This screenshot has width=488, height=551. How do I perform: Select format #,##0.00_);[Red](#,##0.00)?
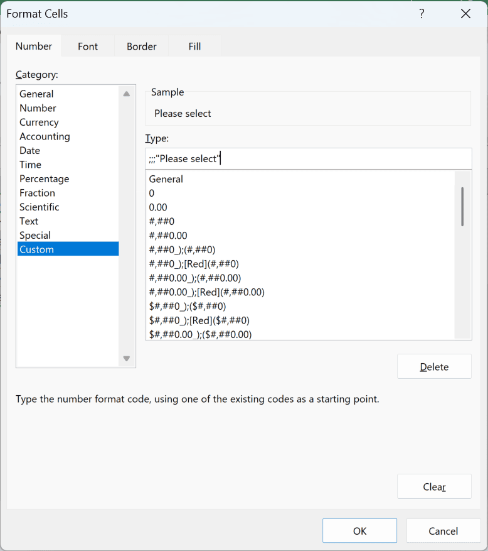pyautogui.click(x=301, y=292)
